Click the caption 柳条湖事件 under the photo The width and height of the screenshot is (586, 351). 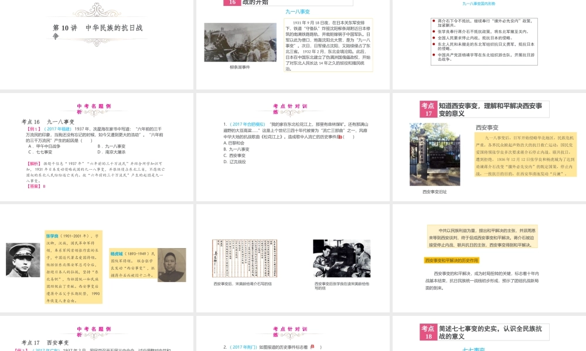240,67
